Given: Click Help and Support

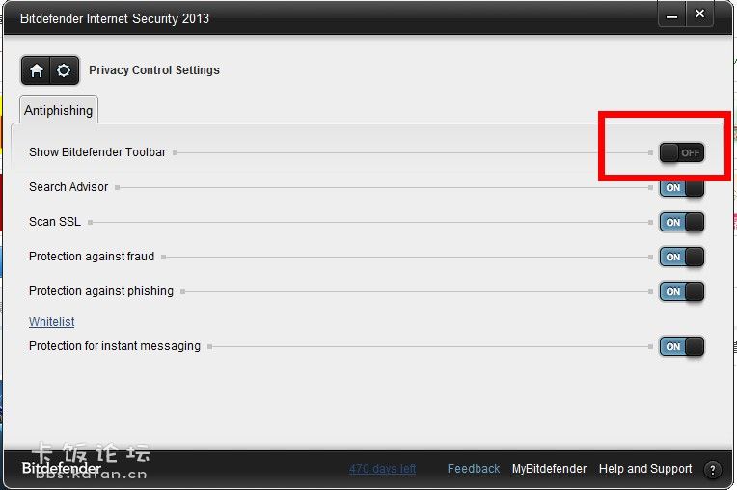Looking at the screenshot, I should (x=645, y=469).
